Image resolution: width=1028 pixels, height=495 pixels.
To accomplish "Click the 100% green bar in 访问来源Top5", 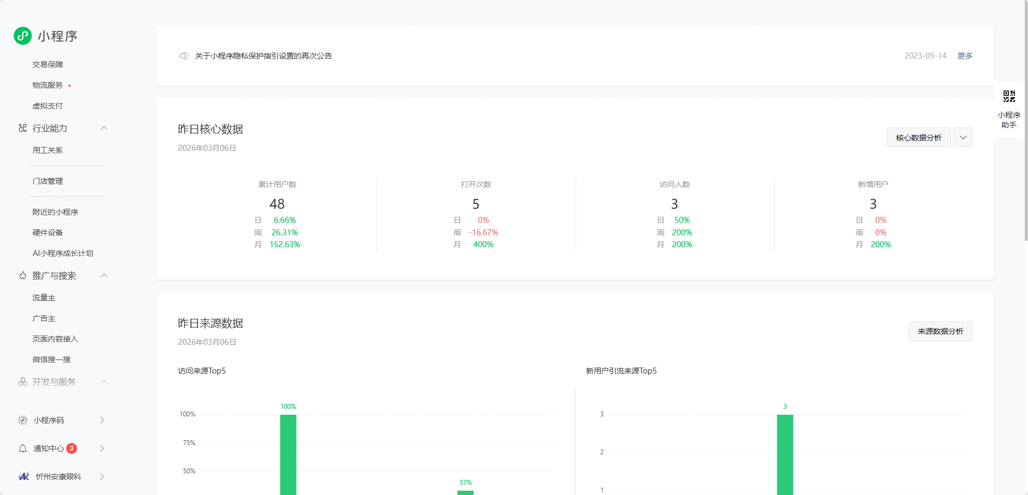I will (288, 454).
